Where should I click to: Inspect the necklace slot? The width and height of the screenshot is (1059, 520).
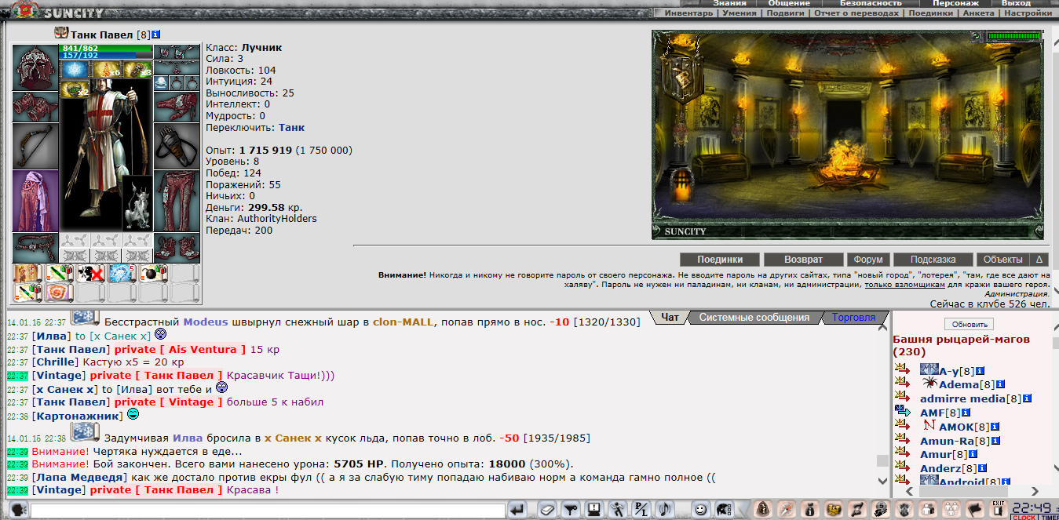[177, 67]
